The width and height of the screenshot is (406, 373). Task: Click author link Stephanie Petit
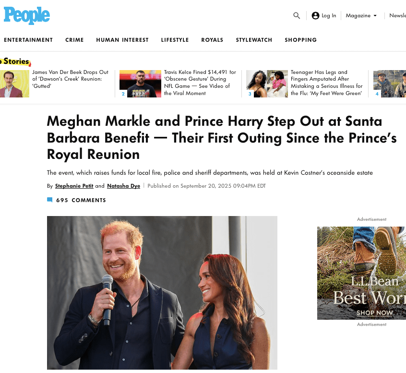74,186
